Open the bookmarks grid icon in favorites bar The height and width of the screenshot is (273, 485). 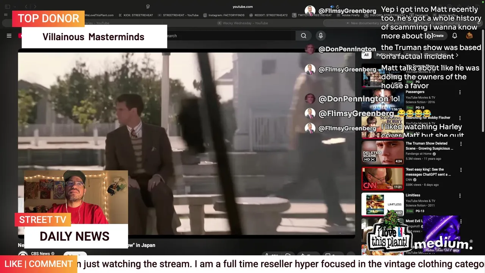click(6, 15)
